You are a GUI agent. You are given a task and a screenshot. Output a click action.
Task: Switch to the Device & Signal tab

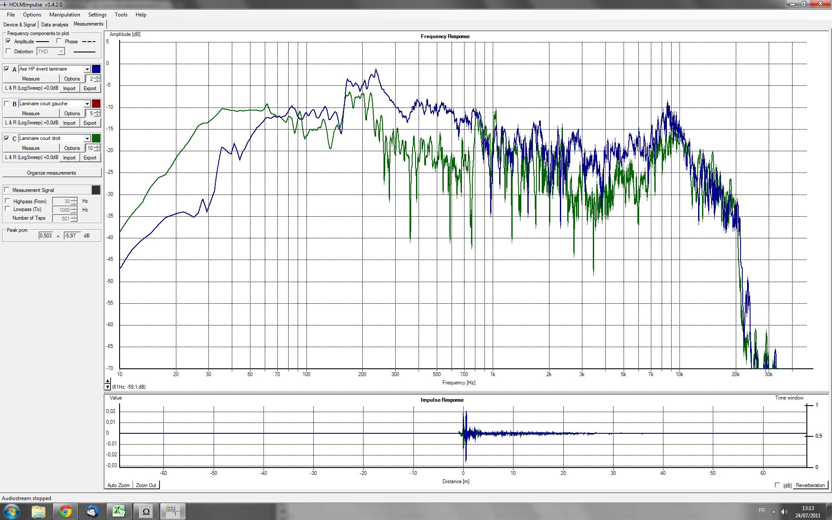19,25
